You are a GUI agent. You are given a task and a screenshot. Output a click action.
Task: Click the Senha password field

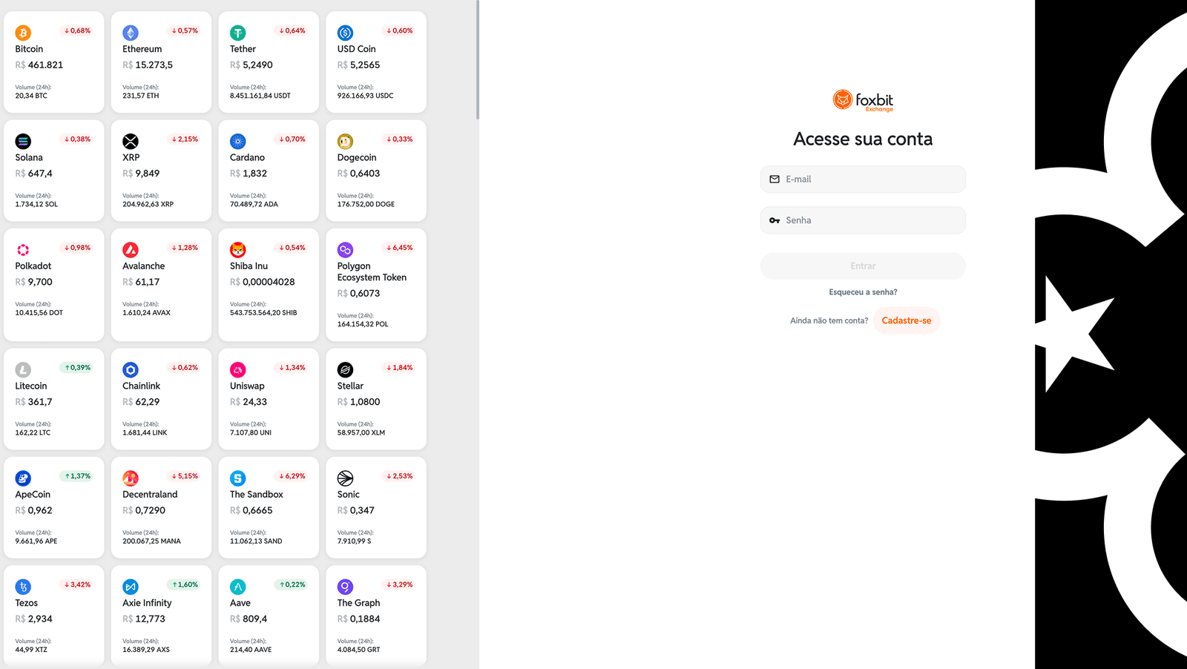tap(863, 220)
